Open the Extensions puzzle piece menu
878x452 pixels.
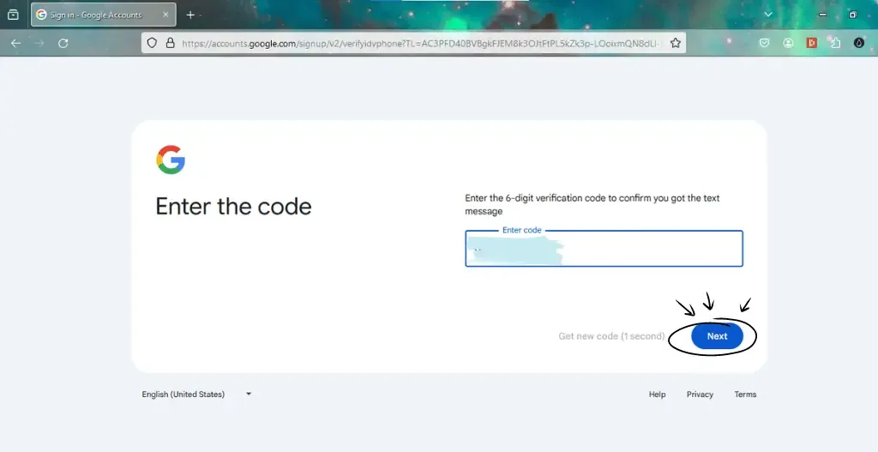click(x=834, y=43)
